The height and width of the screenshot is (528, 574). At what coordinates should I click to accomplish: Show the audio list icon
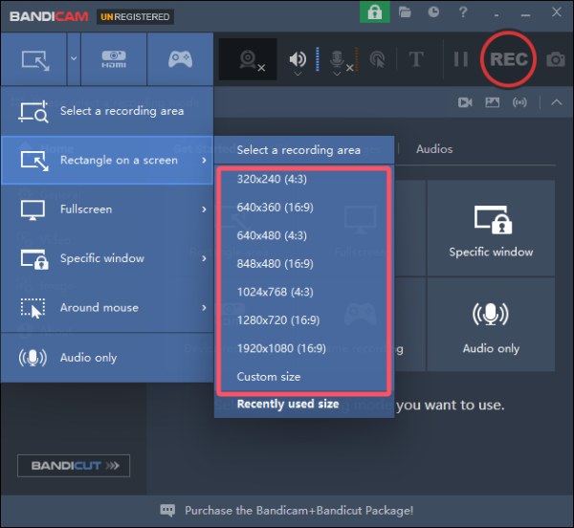[x=519, y=102]
